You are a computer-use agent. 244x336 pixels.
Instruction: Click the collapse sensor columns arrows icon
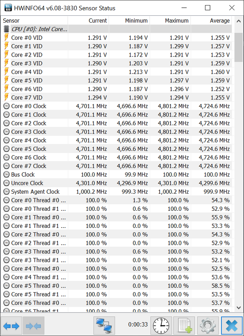[x=34, y=325]
